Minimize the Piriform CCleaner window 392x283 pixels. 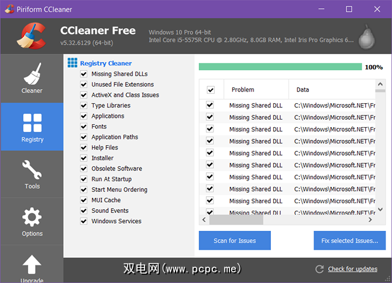click(321, 9)
